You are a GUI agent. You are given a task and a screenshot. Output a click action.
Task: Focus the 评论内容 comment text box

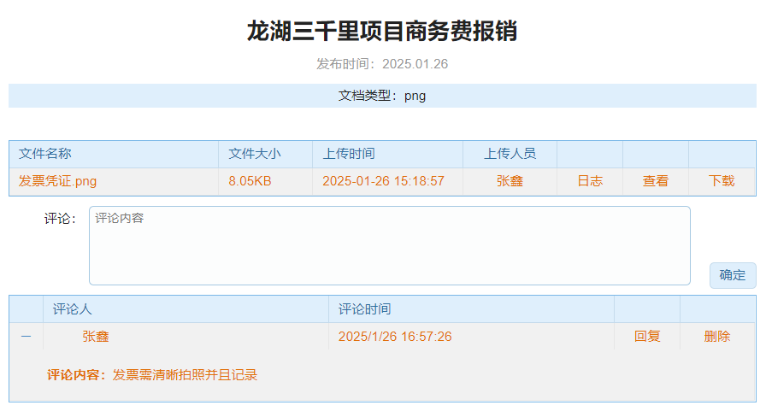tap(389, 245)
